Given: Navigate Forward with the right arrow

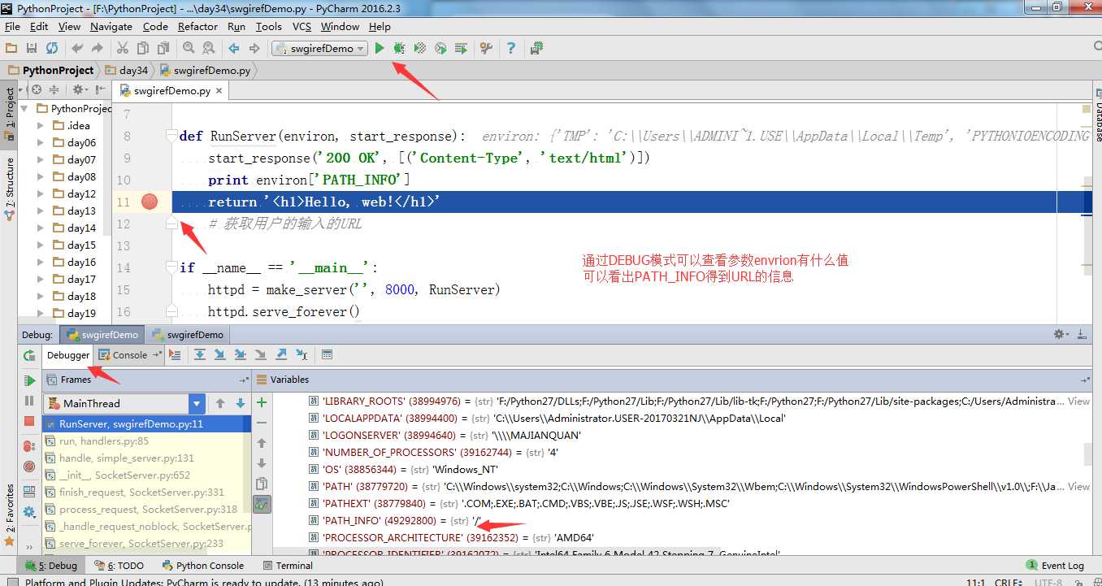Looking at the screenshot, I should (254, 49).
